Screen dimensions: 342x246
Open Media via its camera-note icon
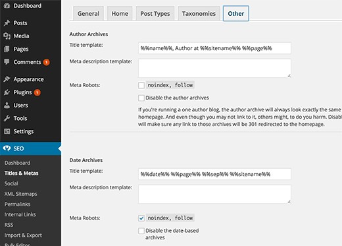click(7, 36)
